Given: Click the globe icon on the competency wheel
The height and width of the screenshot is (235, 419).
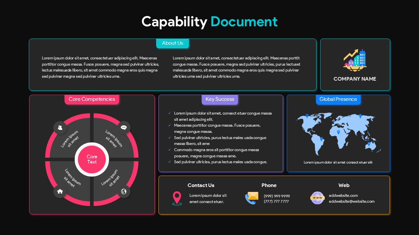Looking at the screenshot, I should (x=124, y=192).
